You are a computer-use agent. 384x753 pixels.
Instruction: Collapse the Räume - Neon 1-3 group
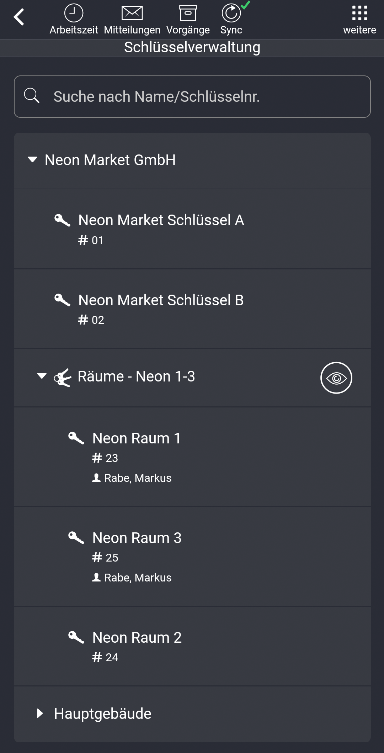pos(42,376)
